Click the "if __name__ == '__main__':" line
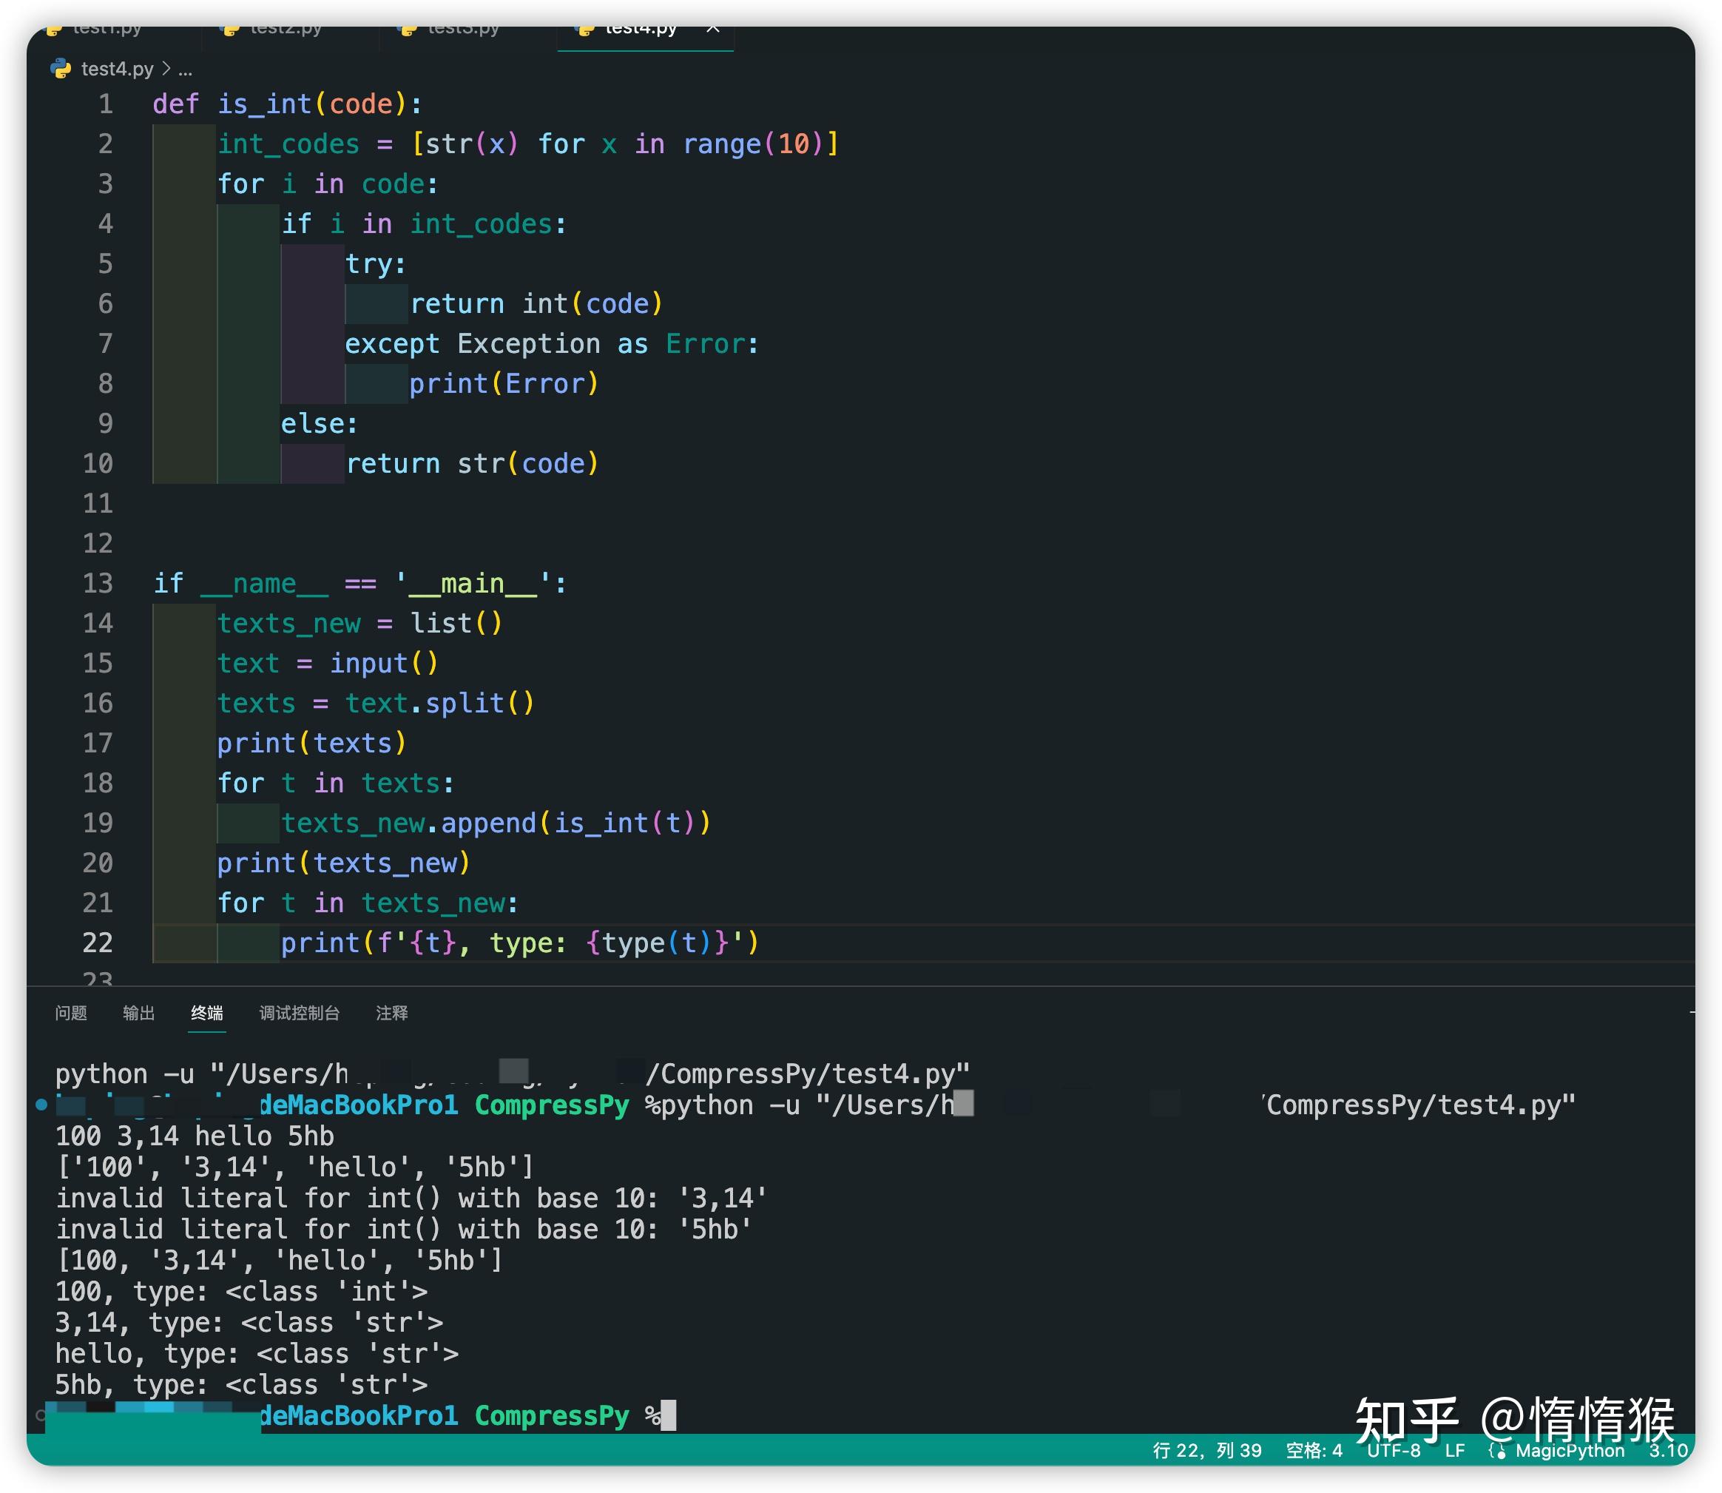The height and width of the screenshot is (1493, 1722). (360, 583)
